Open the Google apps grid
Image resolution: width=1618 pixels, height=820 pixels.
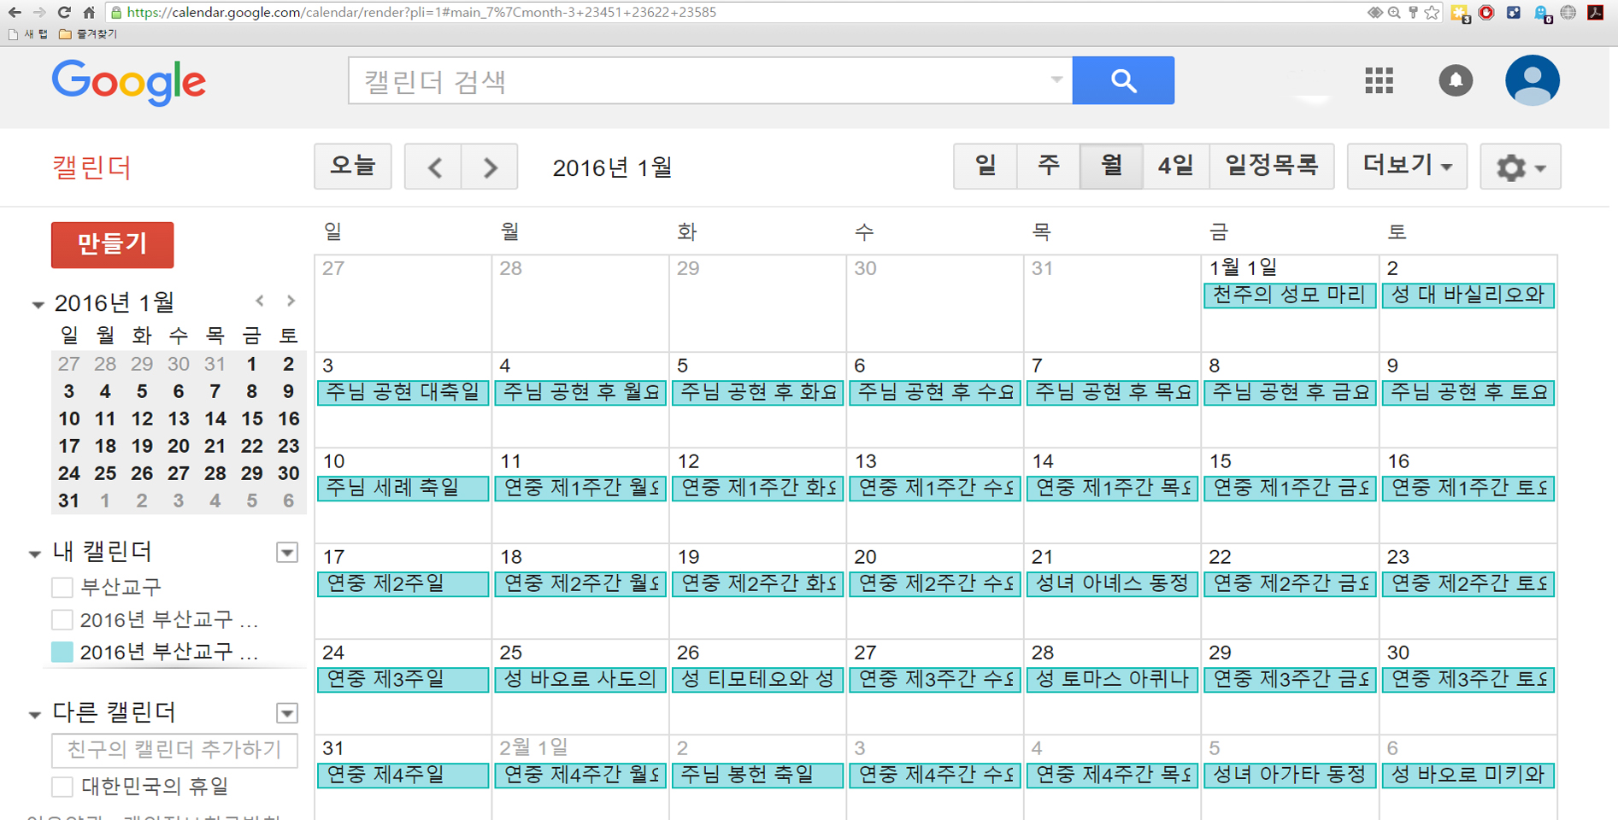1378,81
